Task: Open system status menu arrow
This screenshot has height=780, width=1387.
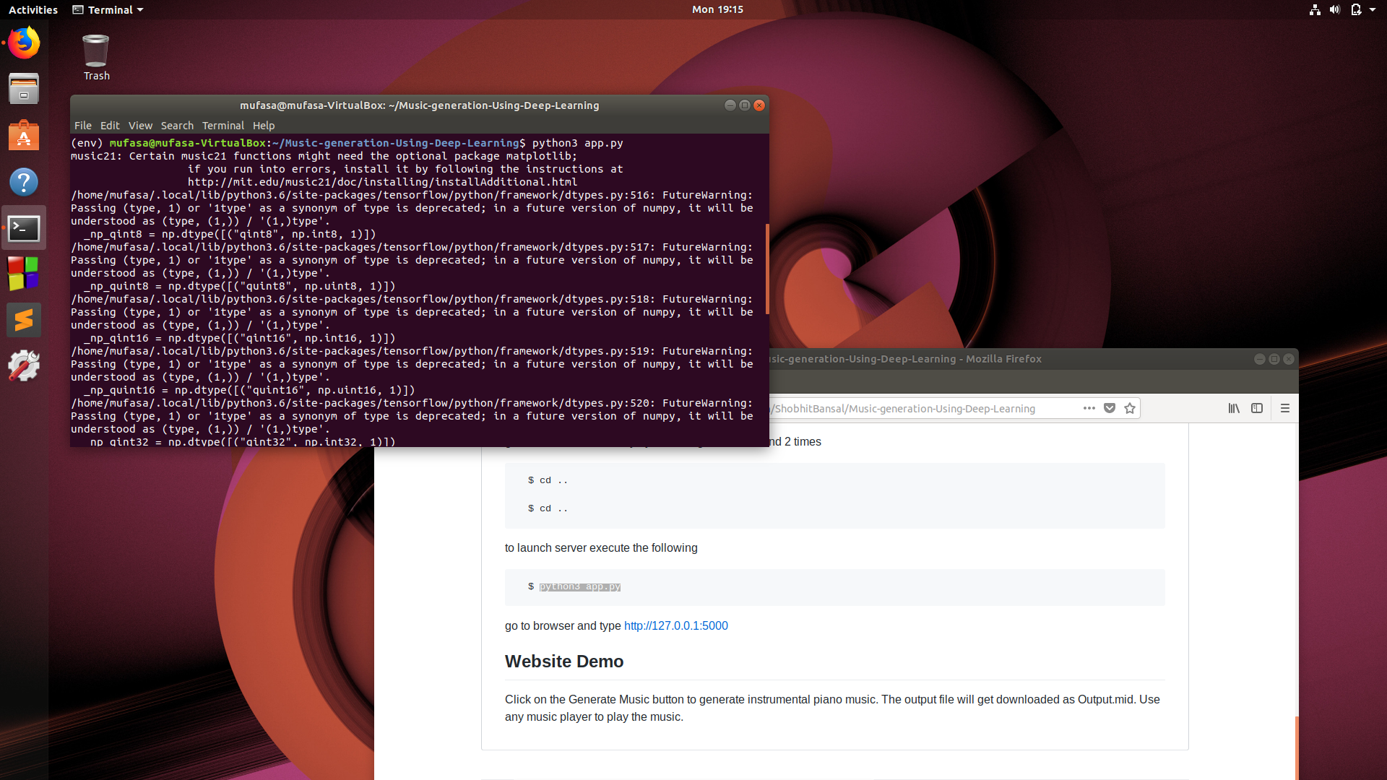Action: (x=1373, y=9)
